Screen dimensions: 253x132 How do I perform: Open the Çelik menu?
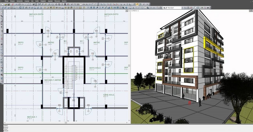point(37,1)
